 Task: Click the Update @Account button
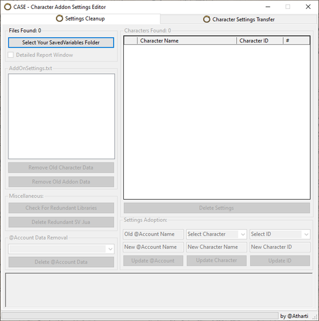(153, 261)
